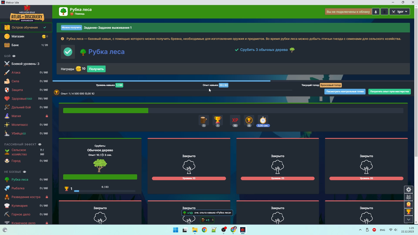Click locked tree card Уровень 35

point(366,166)
